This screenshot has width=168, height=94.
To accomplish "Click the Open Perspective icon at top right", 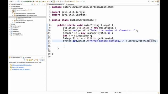I will (x=153, y=2).
